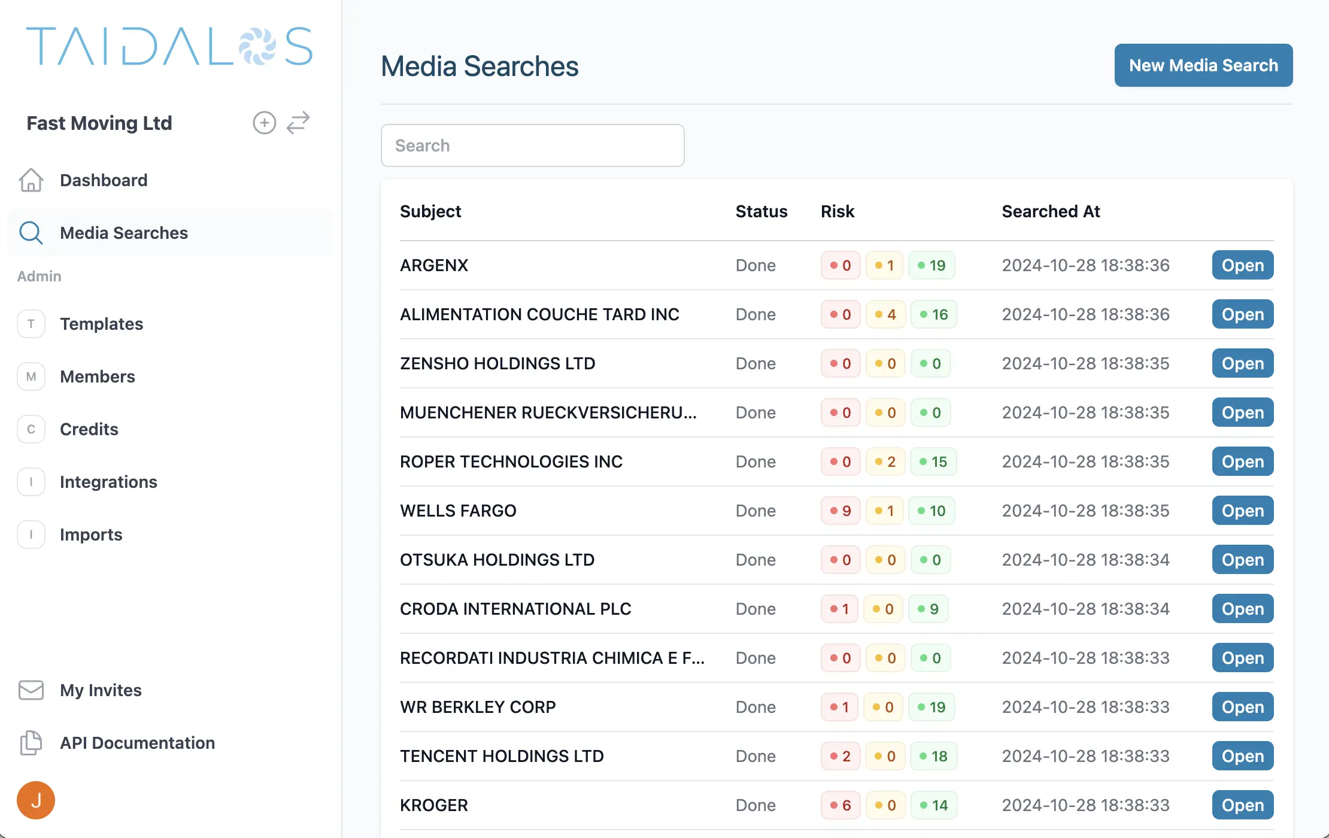Click the user avatar icon bottom left
The height and width of the screenshot is (838, 1329).
(x=35, y=798)
